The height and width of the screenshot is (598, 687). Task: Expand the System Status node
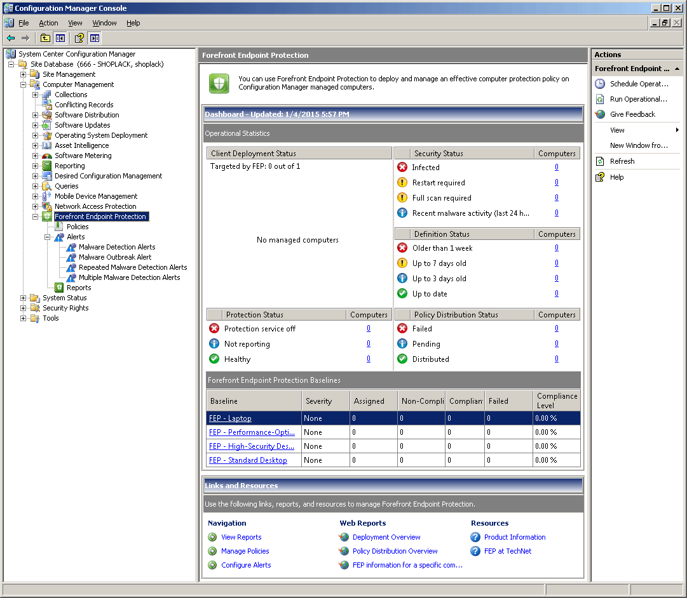click(x=24, y=298)
